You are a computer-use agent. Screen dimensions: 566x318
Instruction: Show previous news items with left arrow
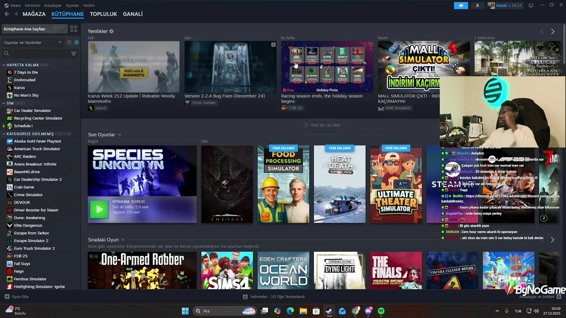pyautogui.click(x=542, y=31)
